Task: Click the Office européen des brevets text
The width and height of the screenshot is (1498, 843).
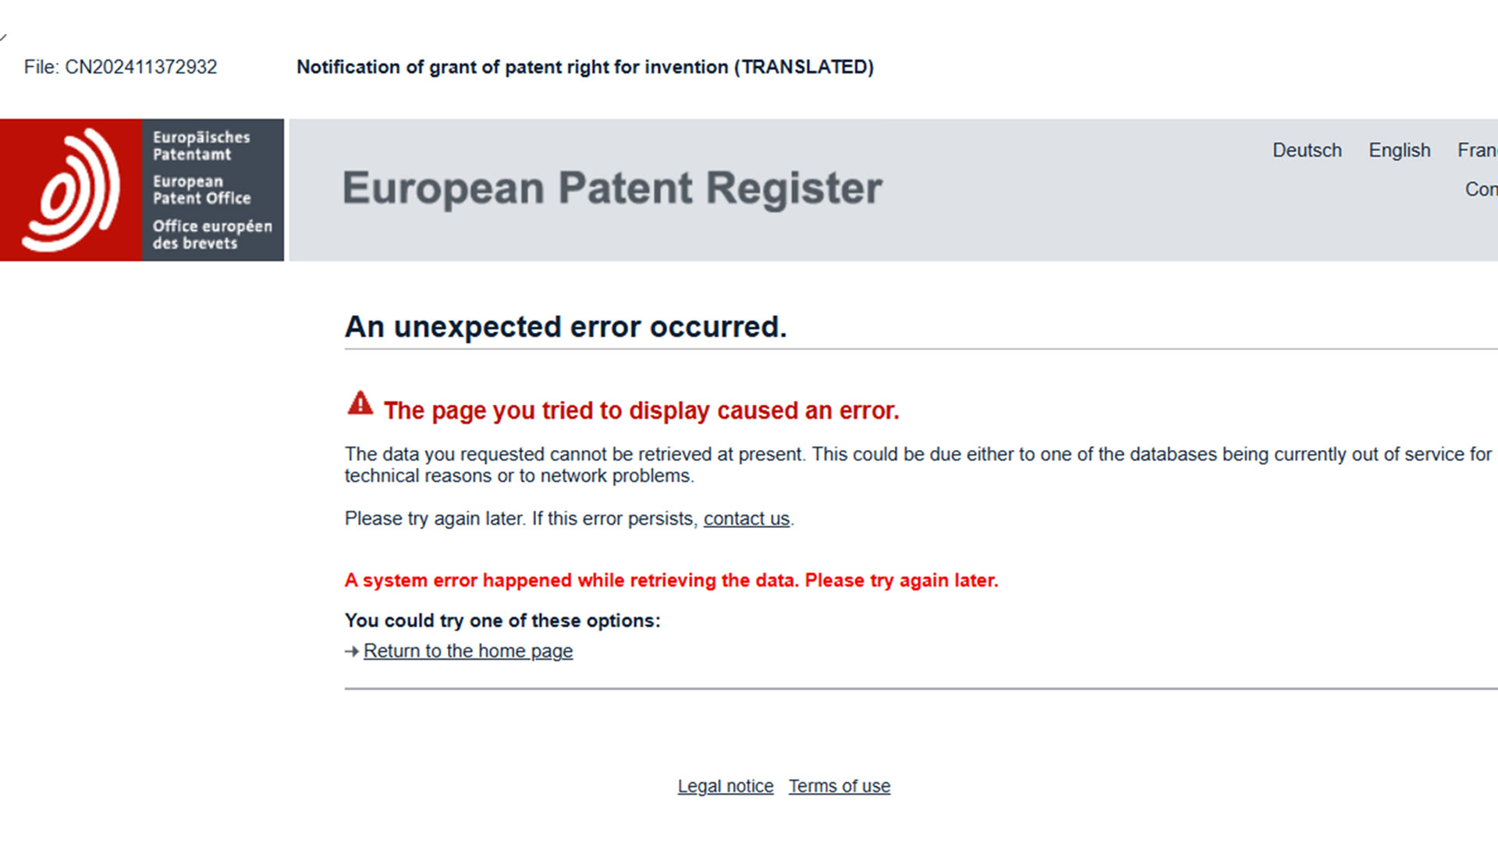Action: click(x=212, y=235)
